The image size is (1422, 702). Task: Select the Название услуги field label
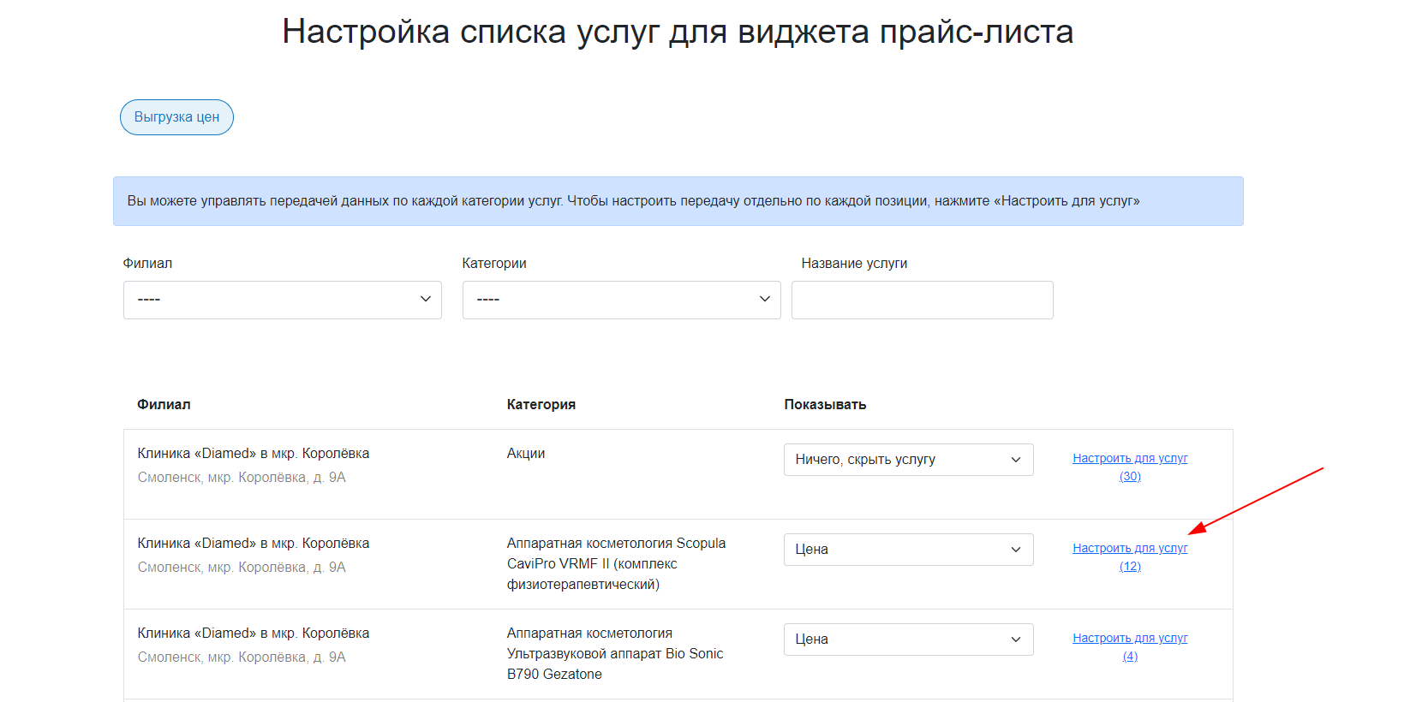tap(854, 264)
